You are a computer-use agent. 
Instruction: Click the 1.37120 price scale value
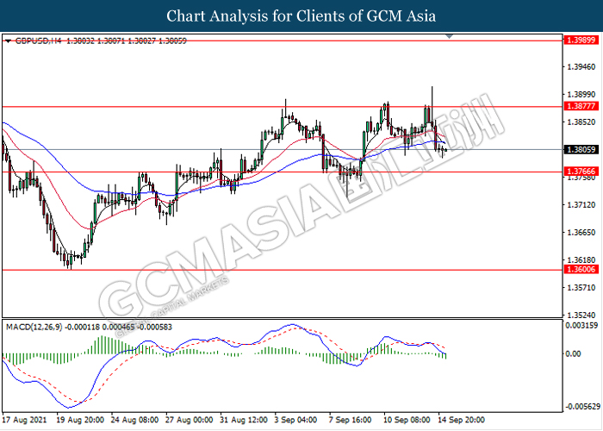(581, 205)
